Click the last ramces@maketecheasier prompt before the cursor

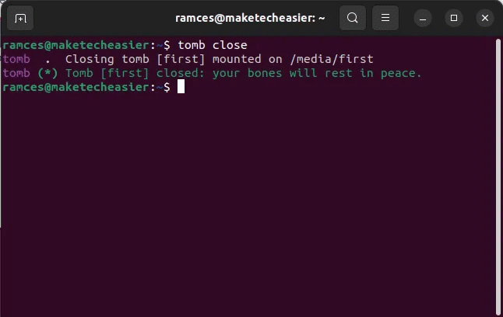pos(86,87)
